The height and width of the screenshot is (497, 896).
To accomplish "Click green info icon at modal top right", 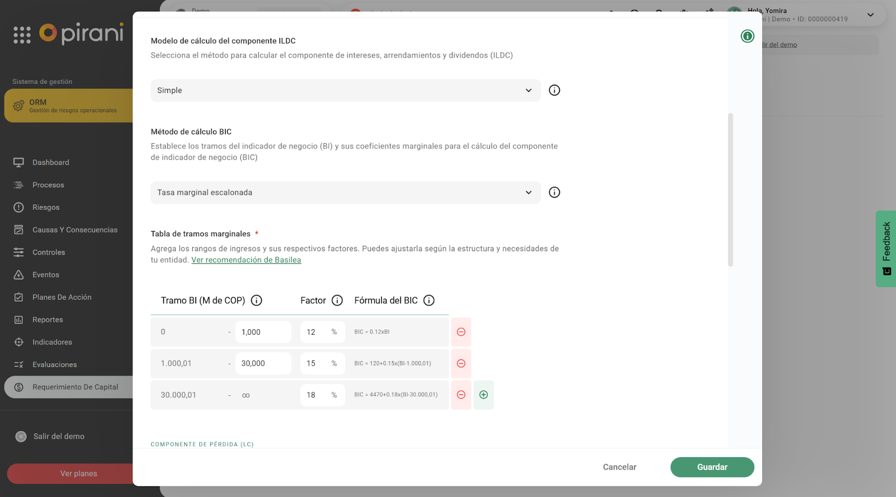I will pos(747,36).
